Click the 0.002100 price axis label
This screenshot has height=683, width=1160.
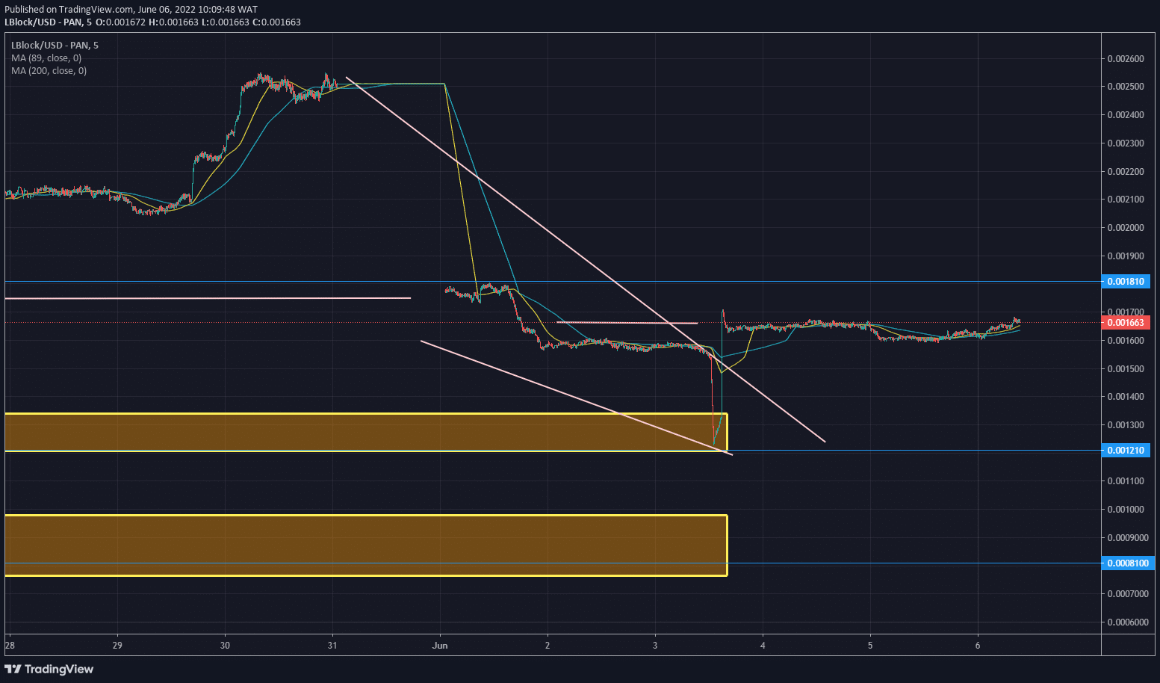tap(1125, 200)
